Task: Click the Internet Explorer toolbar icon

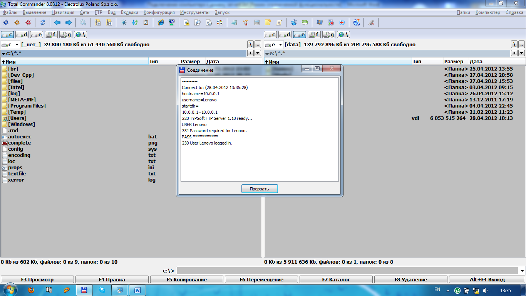Action: pos(161,22)
